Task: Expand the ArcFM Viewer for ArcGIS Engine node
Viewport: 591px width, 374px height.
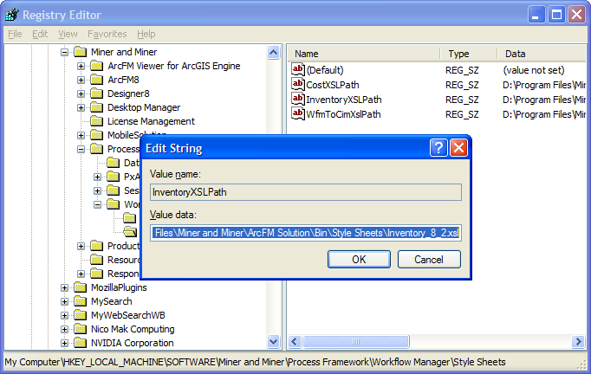Action: pos(81,66)
